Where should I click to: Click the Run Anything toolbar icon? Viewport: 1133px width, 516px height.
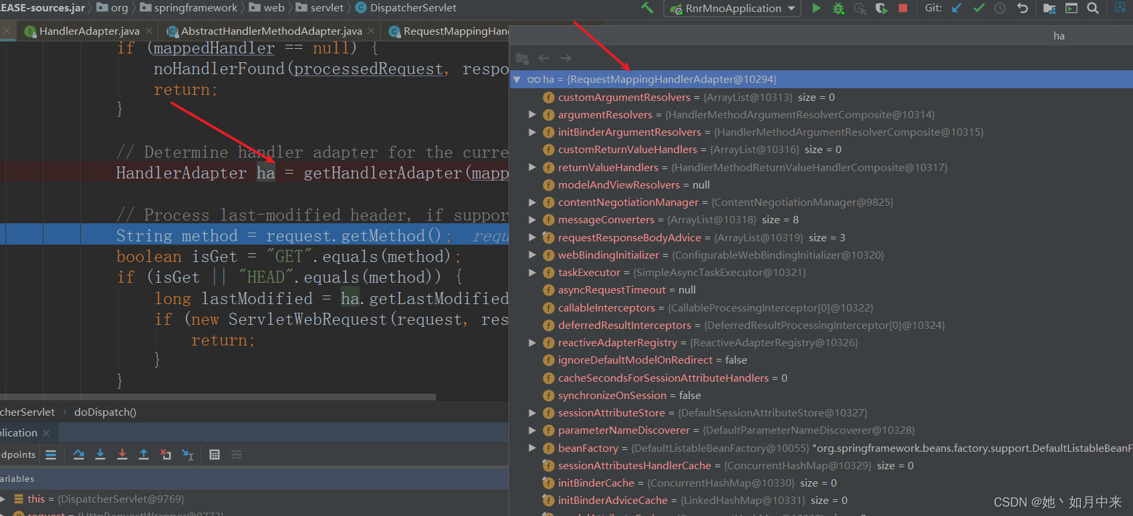(x=1072, y=8)
